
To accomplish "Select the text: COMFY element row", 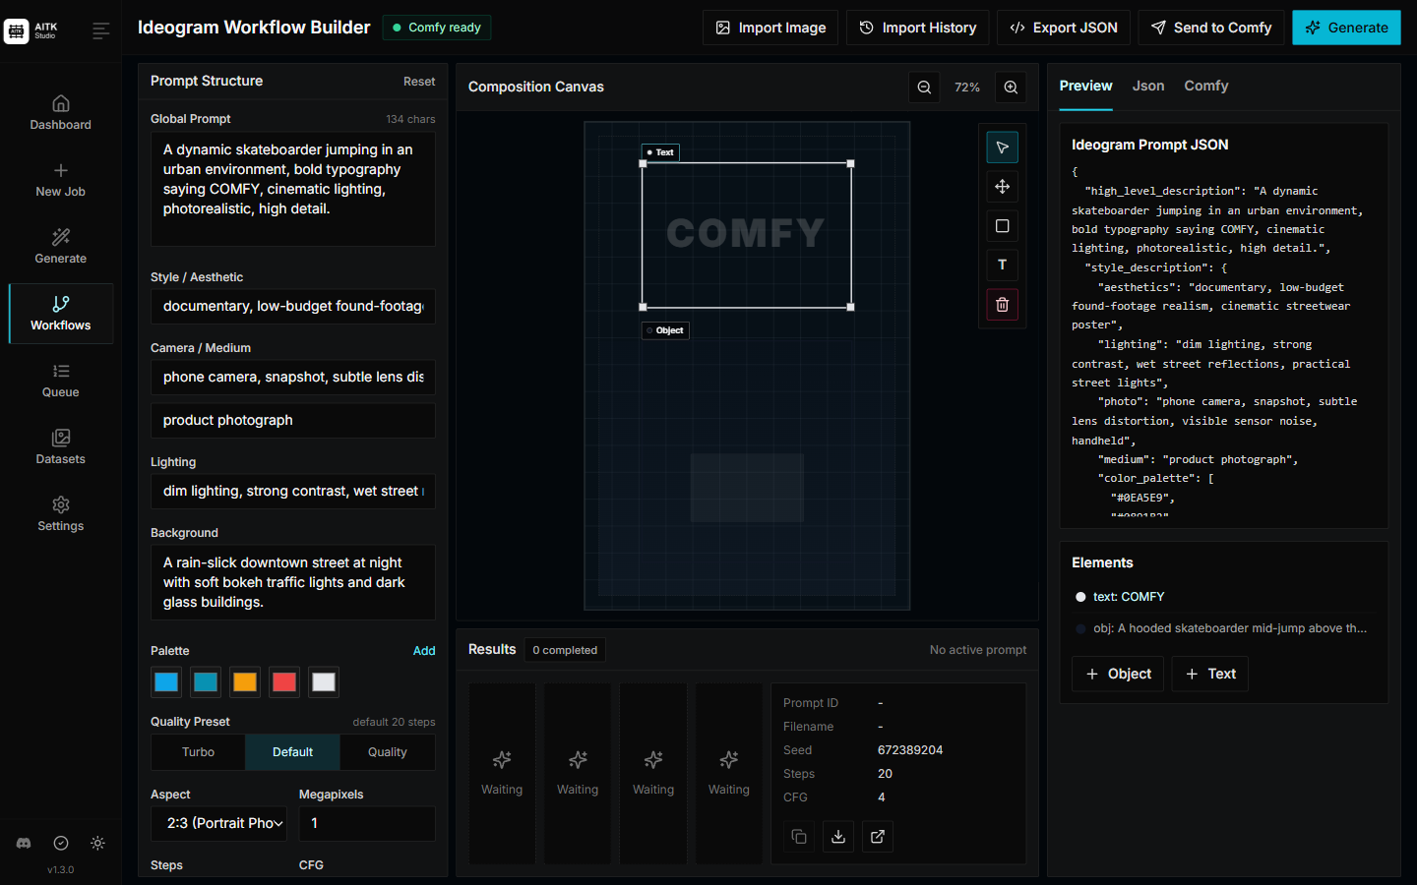I will [x=1223, y=597].
